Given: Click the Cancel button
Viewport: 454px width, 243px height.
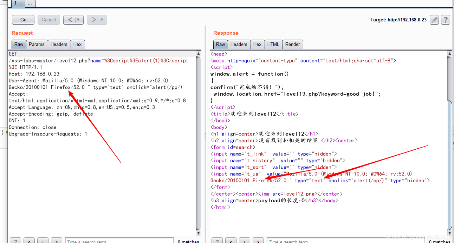Looking at the screenshot, I should tap(49, 20).
